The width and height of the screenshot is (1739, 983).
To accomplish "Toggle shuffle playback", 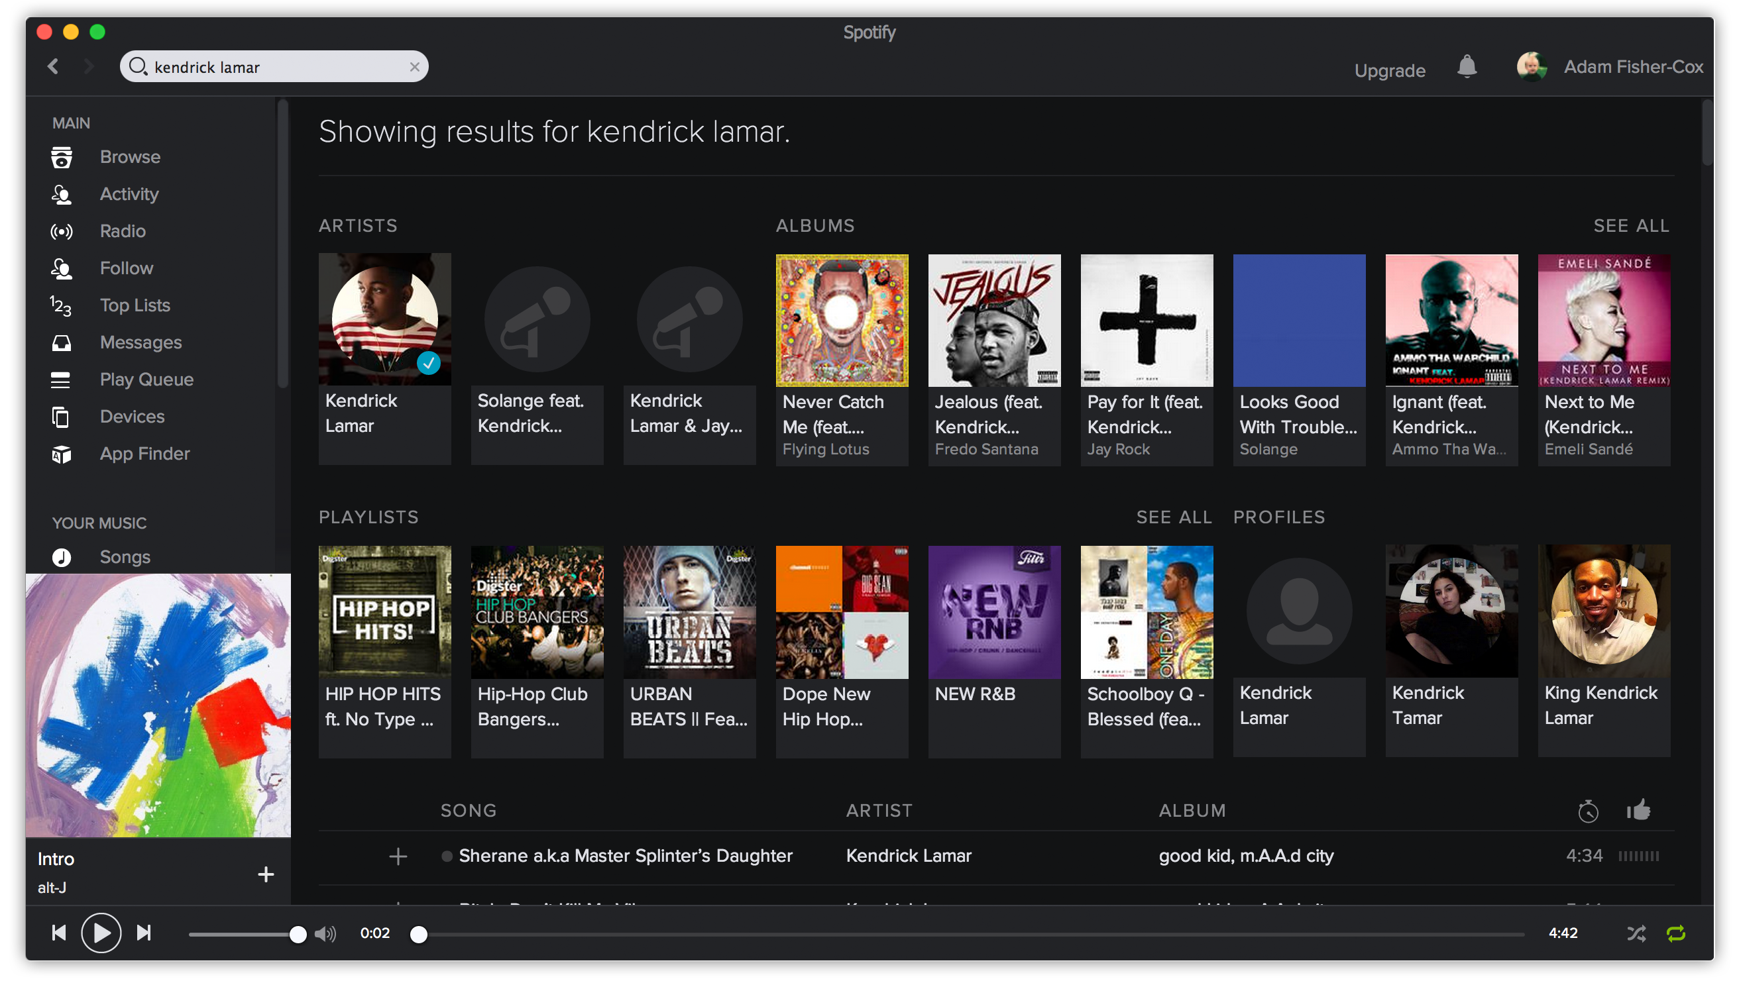I will click(1636, 934).
